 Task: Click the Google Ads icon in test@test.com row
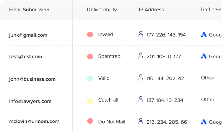tap(204, 56)
